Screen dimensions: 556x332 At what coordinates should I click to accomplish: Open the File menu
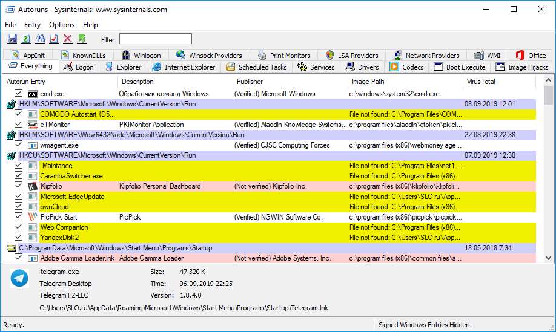tap(10, 25)
